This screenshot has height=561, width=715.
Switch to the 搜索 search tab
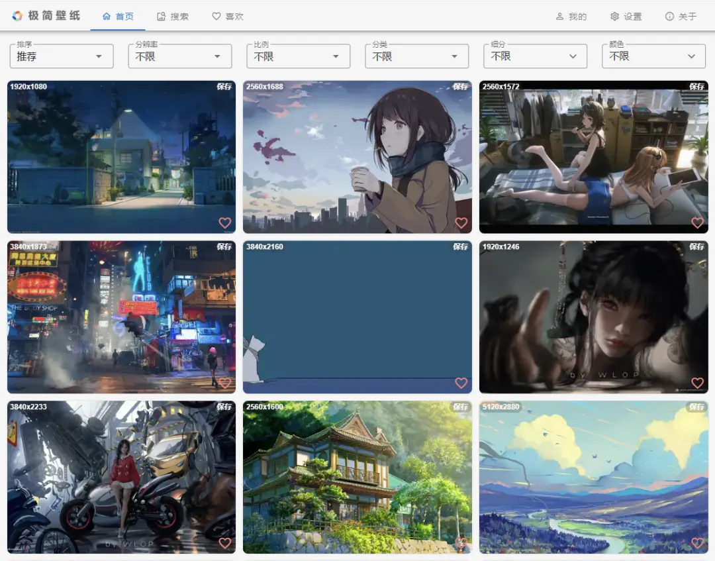tap(173, 17)
